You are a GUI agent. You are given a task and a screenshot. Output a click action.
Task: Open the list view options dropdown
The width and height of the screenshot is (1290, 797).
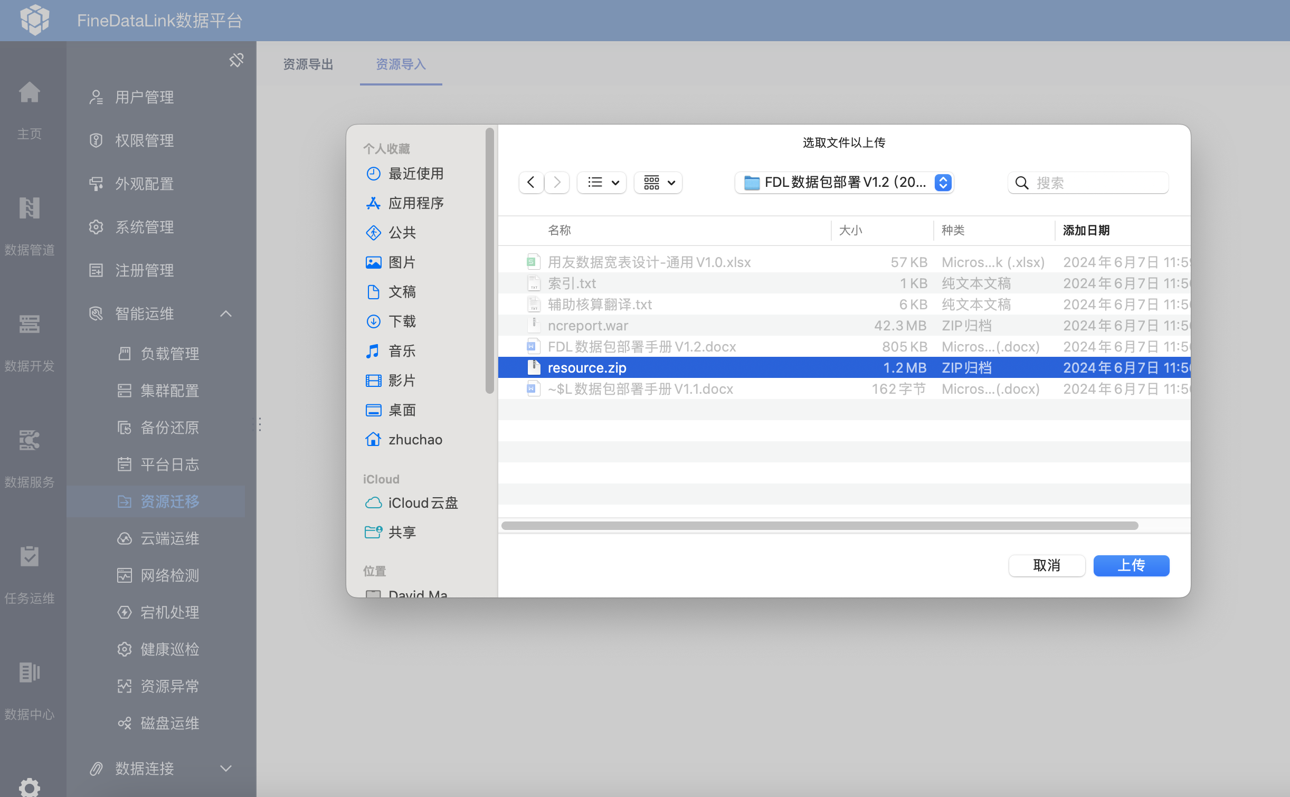point(602,183)
